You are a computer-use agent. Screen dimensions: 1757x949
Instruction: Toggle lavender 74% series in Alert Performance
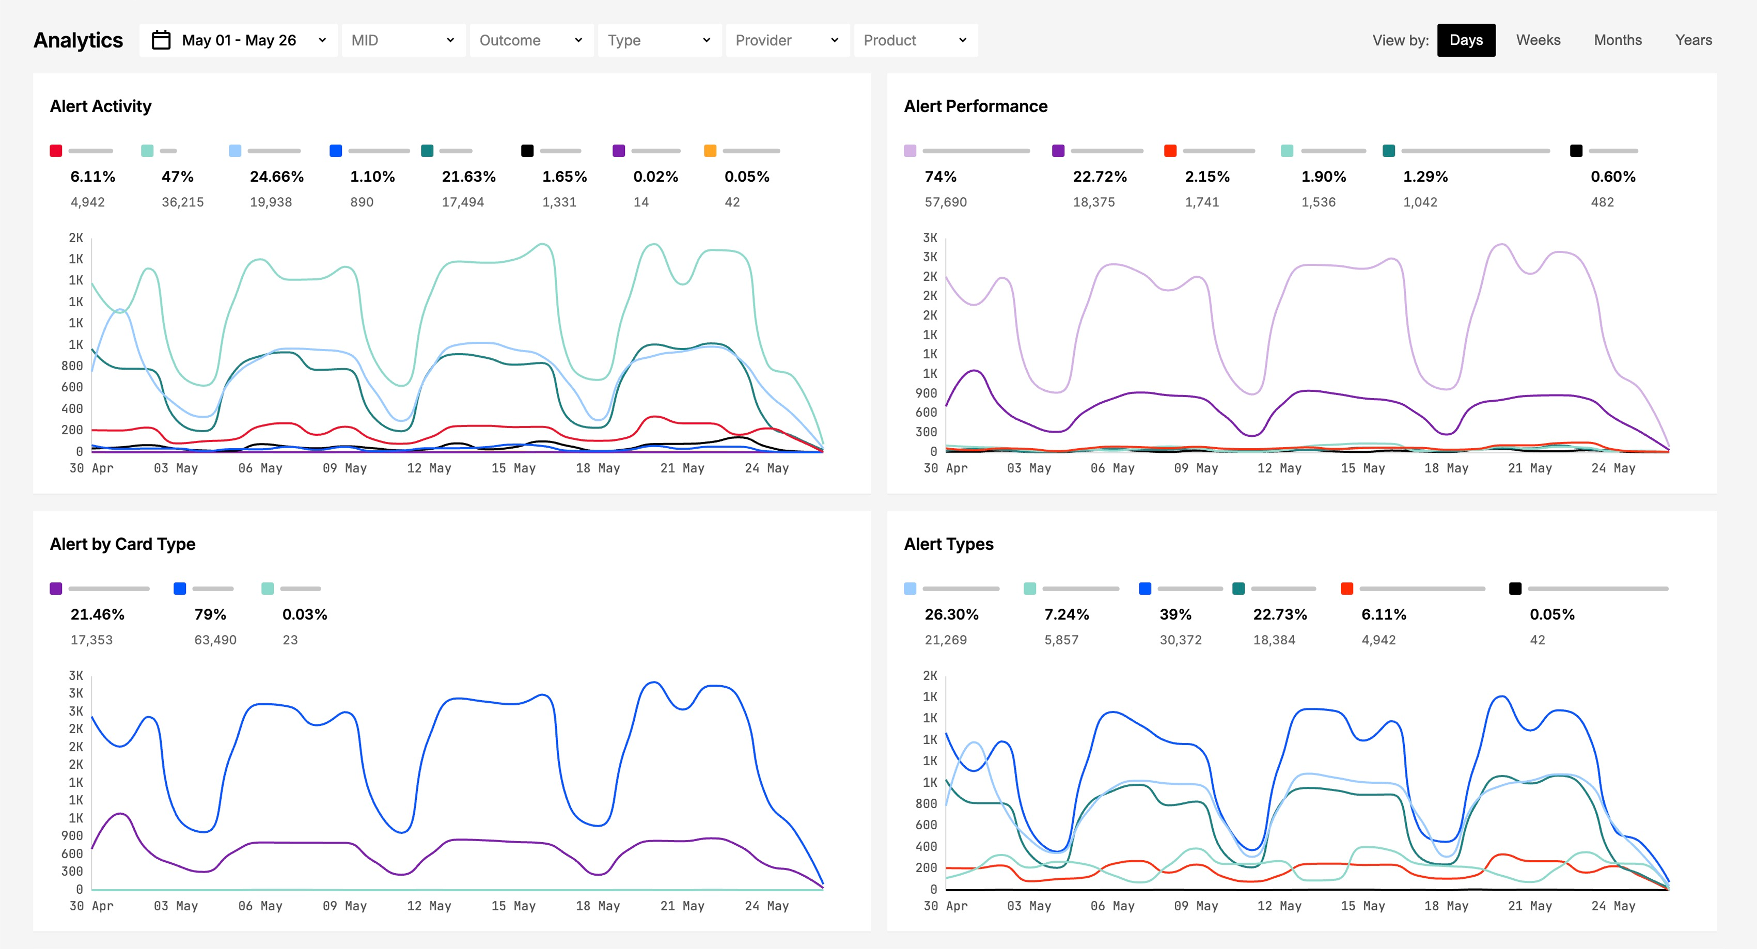point(910,151)
